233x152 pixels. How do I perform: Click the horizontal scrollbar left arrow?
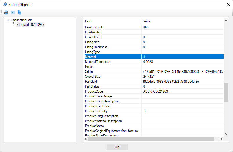pos(86,139)
